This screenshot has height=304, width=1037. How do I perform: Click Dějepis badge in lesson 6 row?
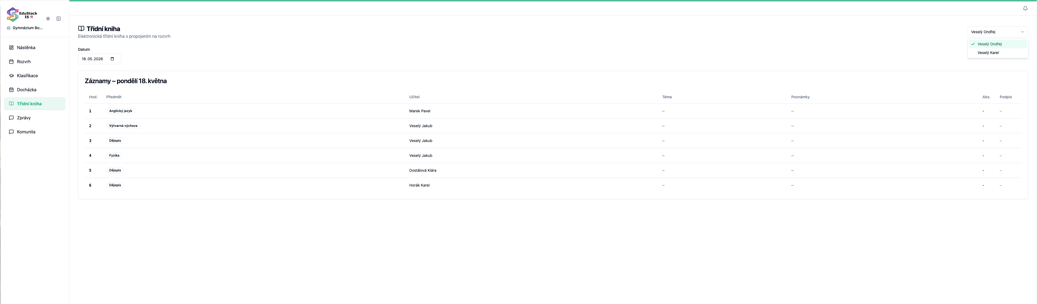[115, 185]
